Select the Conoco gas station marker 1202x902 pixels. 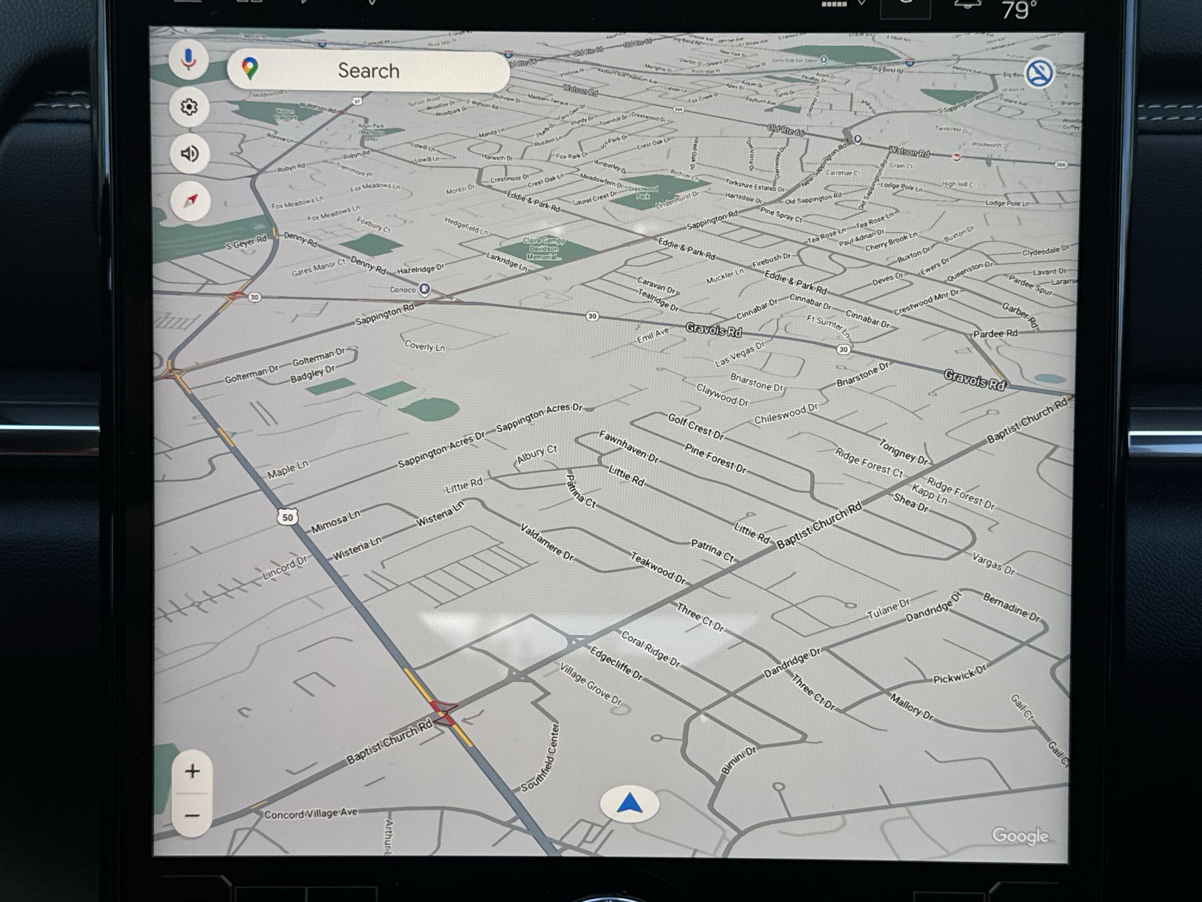pos(424,289)
